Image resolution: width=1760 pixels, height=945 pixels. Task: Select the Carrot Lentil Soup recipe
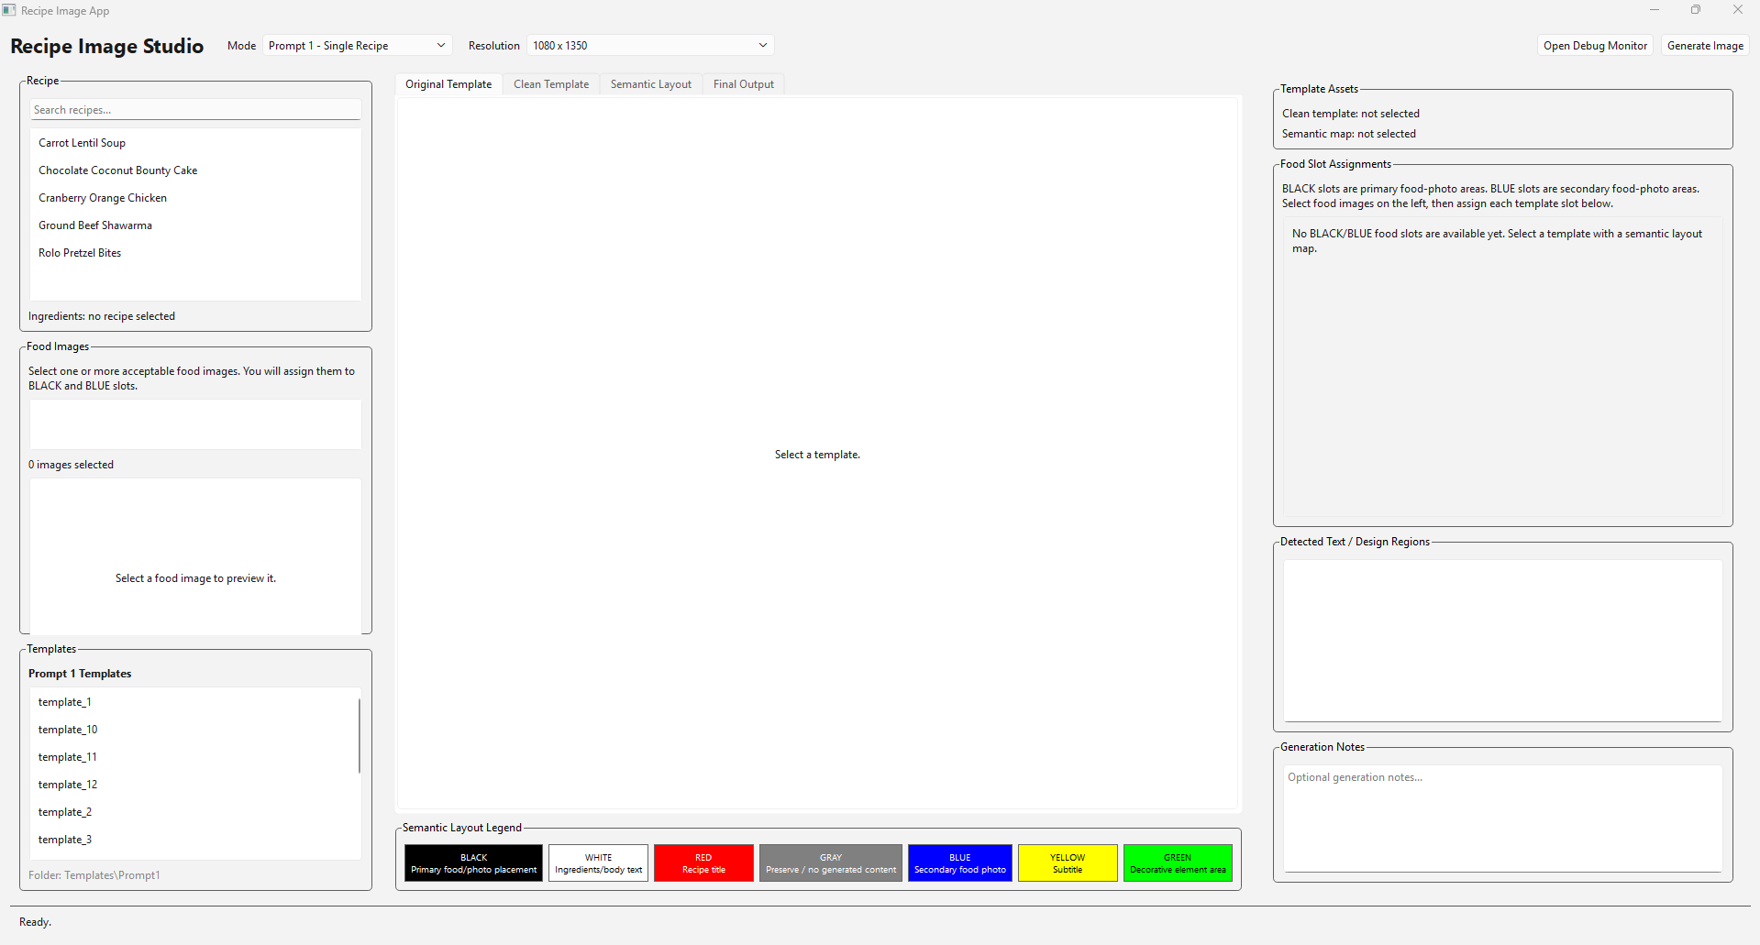(195, 143)
